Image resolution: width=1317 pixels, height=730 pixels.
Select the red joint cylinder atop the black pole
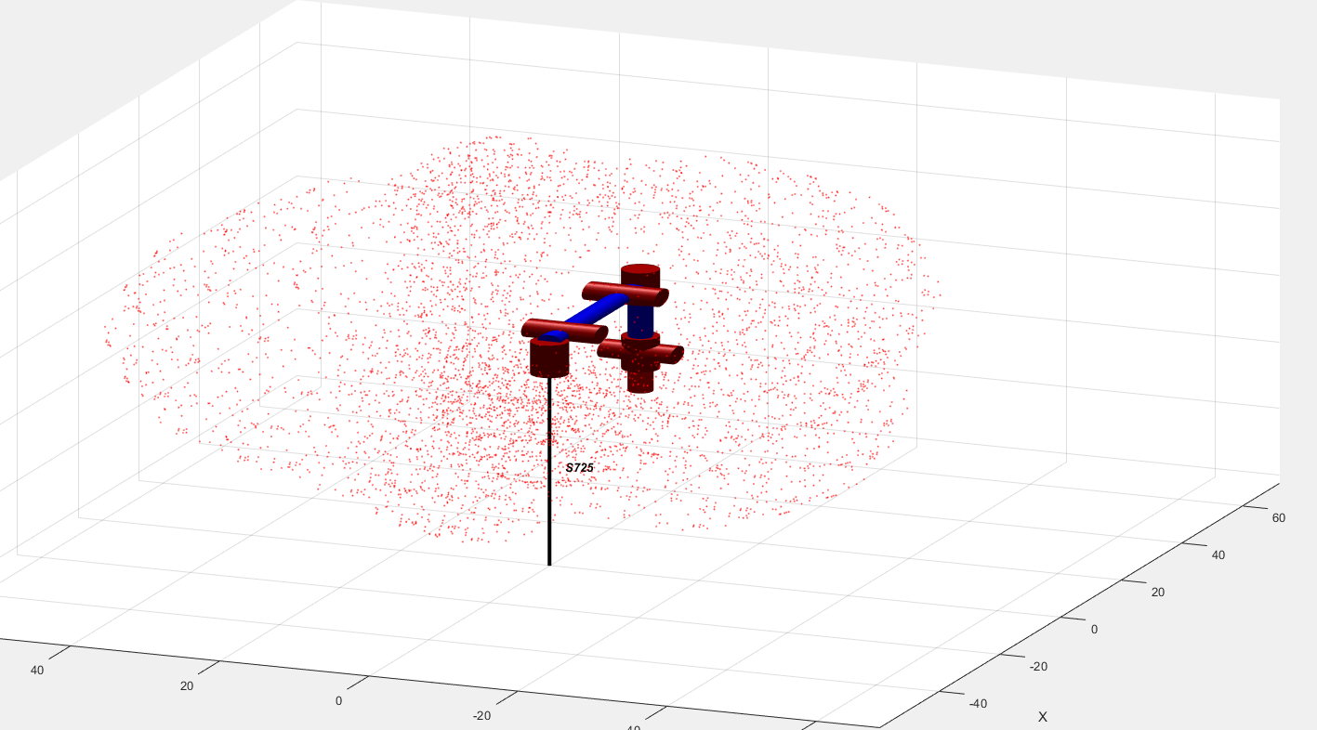coord(549,358)
